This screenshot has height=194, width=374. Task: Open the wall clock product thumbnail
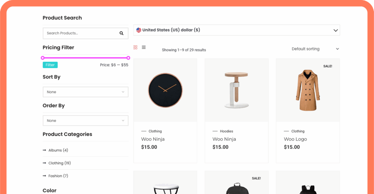pos(165,90)
